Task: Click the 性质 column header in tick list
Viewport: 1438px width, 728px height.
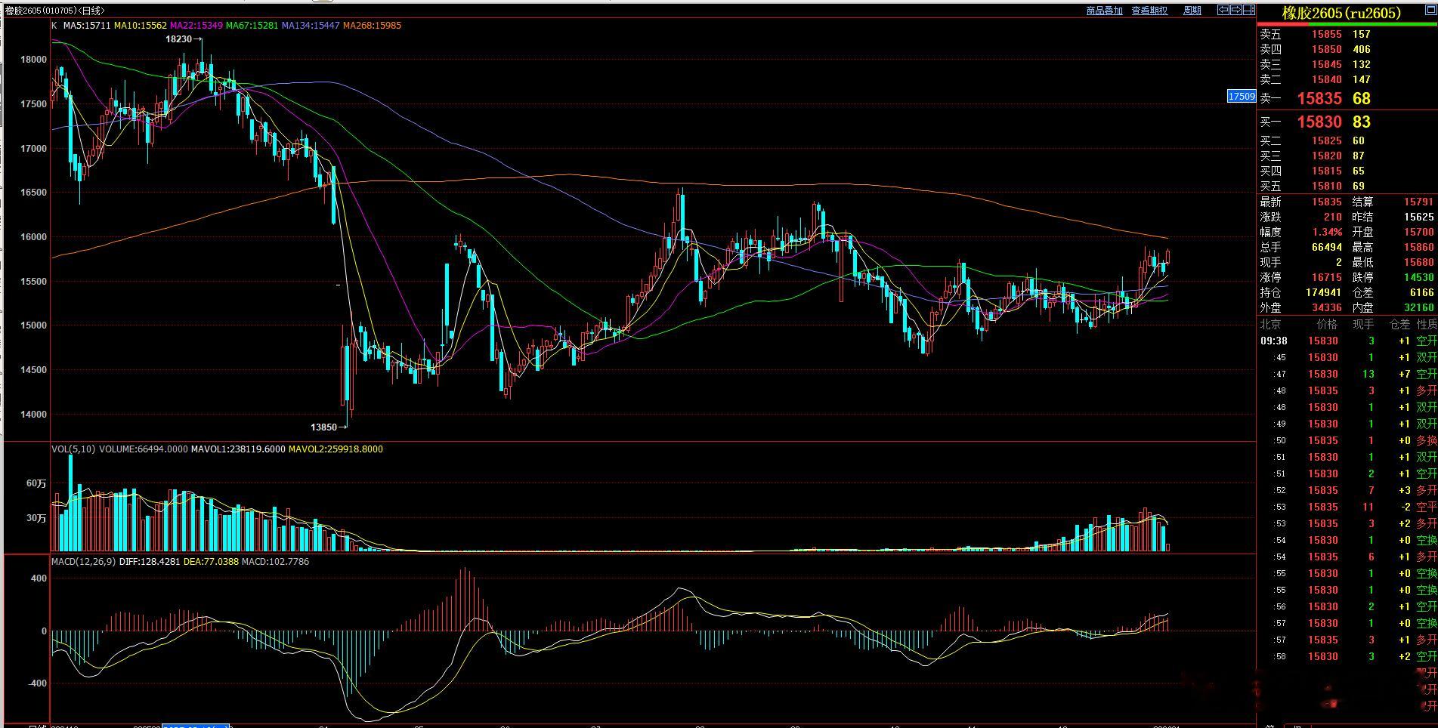Action: [1427, 324]
